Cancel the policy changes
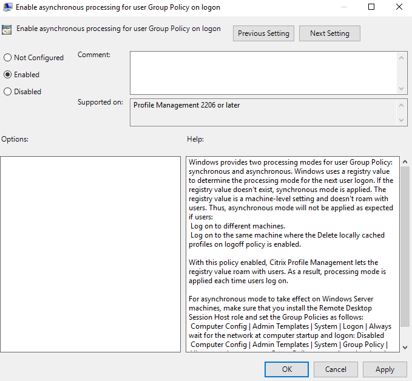 336,369
